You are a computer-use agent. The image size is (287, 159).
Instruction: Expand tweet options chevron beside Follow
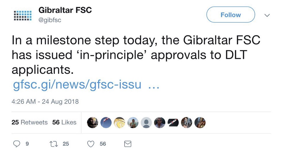pyautogui.click(x=267, y=15)
